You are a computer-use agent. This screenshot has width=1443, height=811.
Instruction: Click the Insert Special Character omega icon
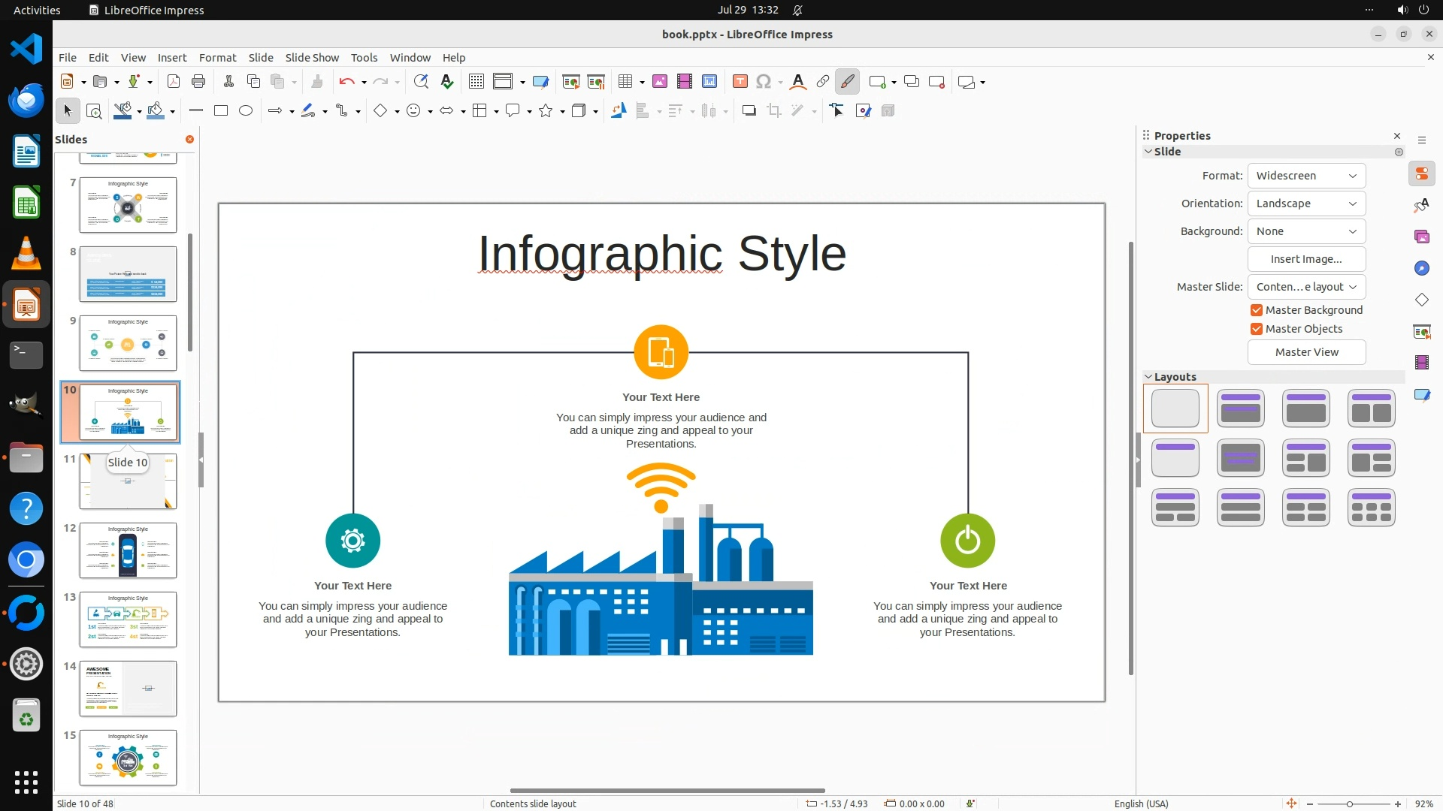[764, 82]
